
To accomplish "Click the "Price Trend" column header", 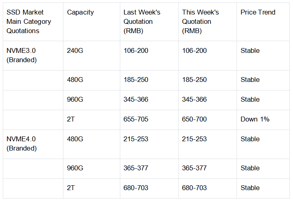I will coord(258,13).
